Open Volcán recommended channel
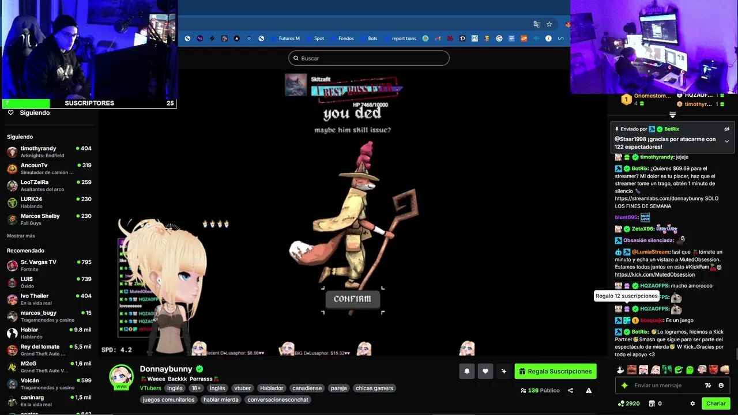 click(x=49, y=384)
